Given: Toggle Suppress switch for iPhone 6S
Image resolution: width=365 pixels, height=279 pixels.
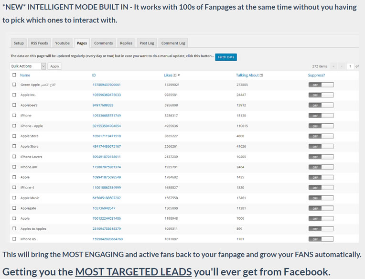Looking at the screenshot, I should 321,239.
